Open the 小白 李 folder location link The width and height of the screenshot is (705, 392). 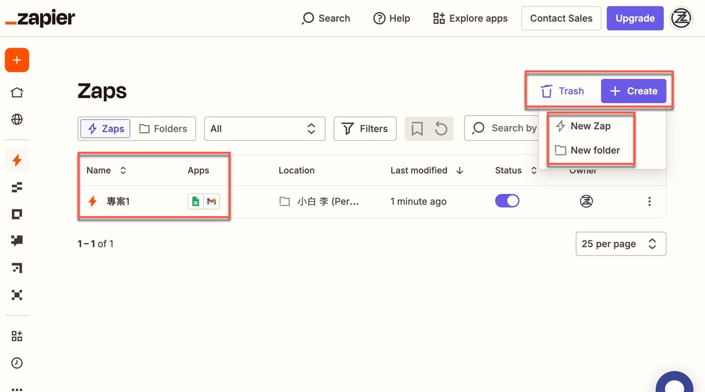[328, 202]
